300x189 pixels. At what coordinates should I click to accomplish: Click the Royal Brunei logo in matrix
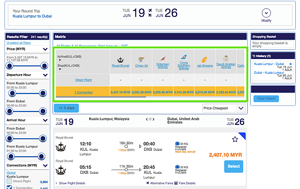coord(120,60)
